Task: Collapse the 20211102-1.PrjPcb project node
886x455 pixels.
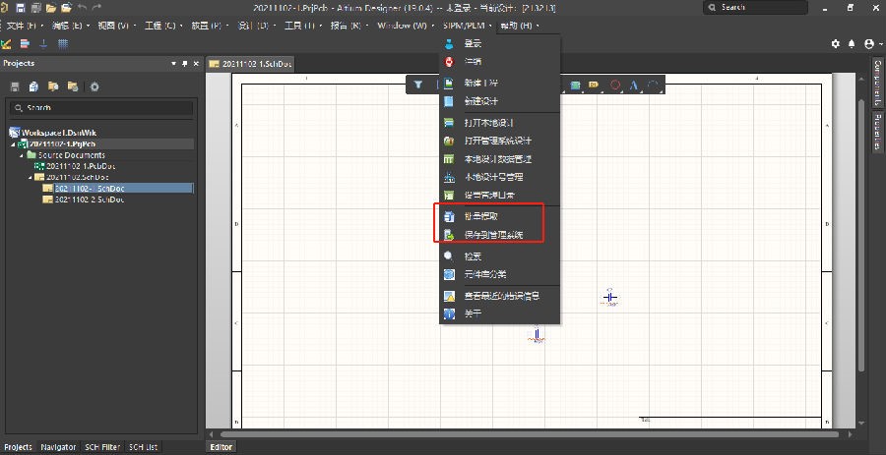Action: [14, 143]
